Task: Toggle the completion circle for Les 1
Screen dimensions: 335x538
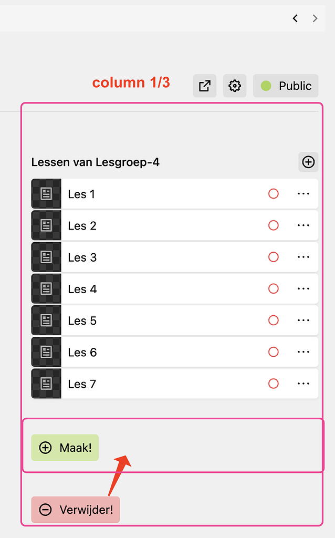Action: pyautogui.click(x=273, y=193)
